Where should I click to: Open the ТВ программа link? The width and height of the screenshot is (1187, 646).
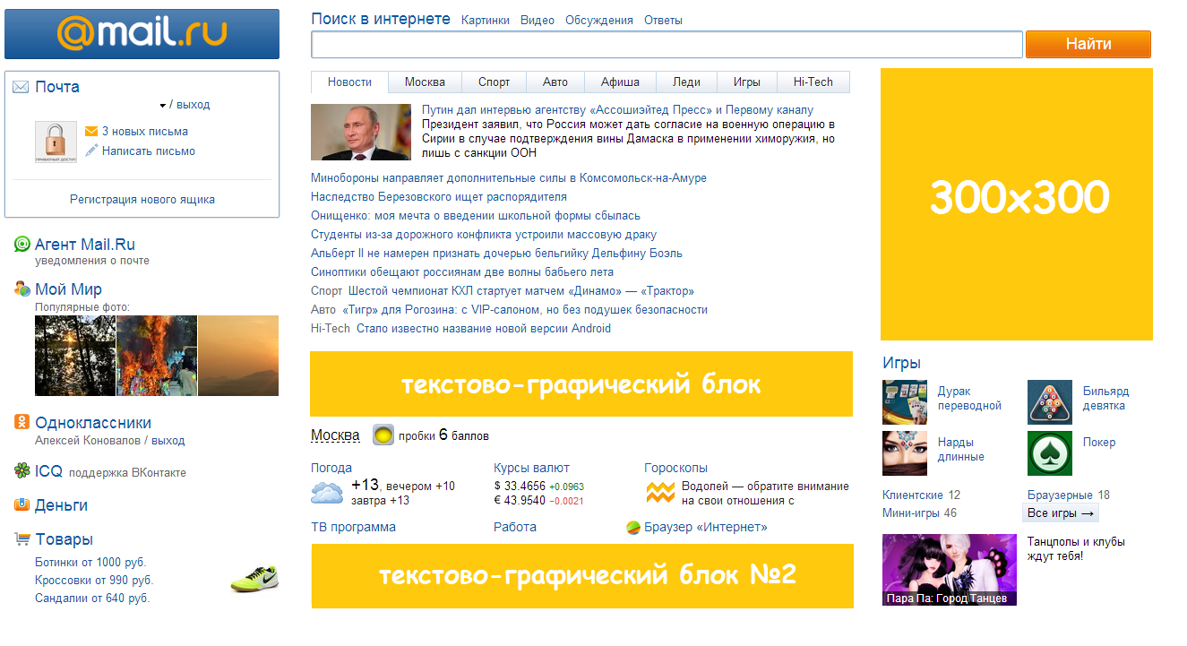[353, 527]
